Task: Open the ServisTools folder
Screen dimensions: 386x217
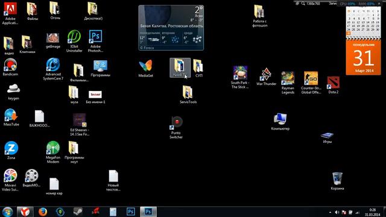Action: point(188,95)
